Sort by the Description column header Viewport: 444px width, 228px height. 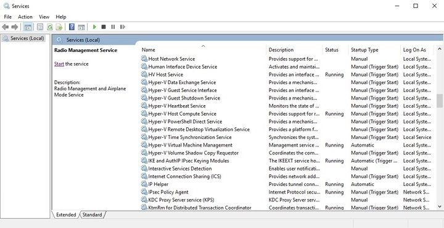point(294,49)
